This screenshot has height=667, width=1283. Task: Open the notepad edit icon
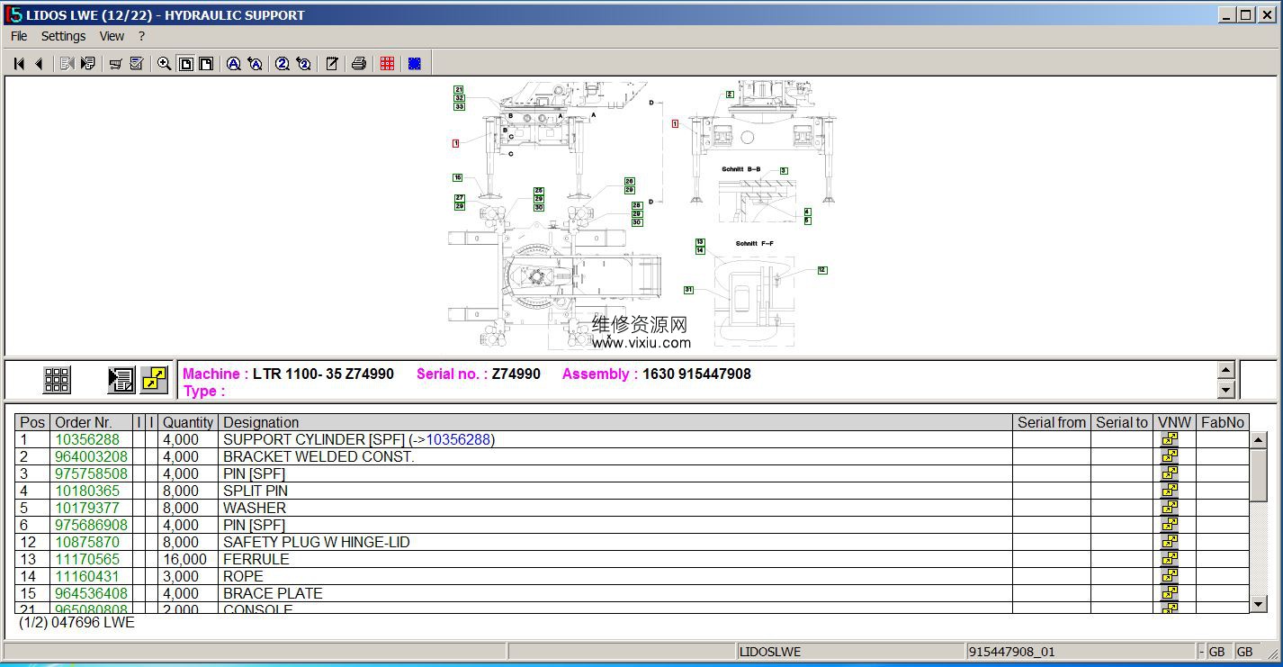pos(332,64)
